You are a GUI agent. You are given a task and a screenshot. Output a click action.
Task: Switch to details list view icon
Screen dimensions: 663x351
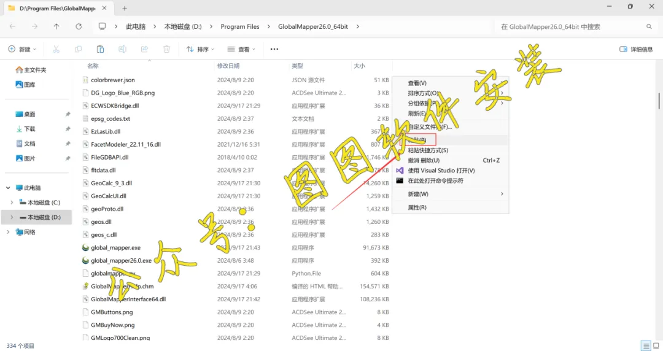click(x=646, y=345)
